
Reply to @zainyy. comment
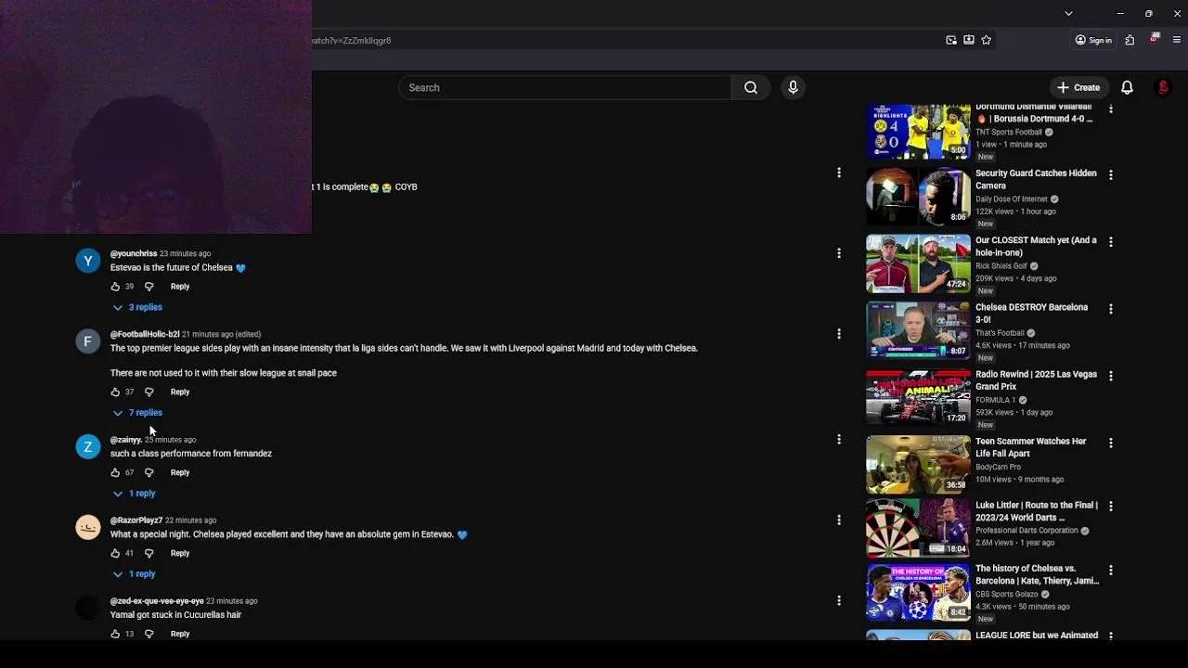point(180,472)
